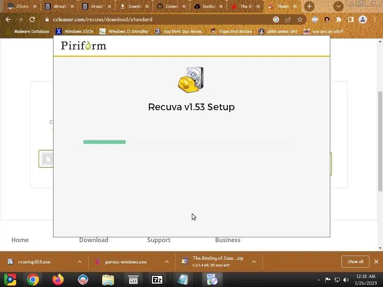The image size is (383, 287).
Task: Share this page via share icon
Action: coord(288,19)
